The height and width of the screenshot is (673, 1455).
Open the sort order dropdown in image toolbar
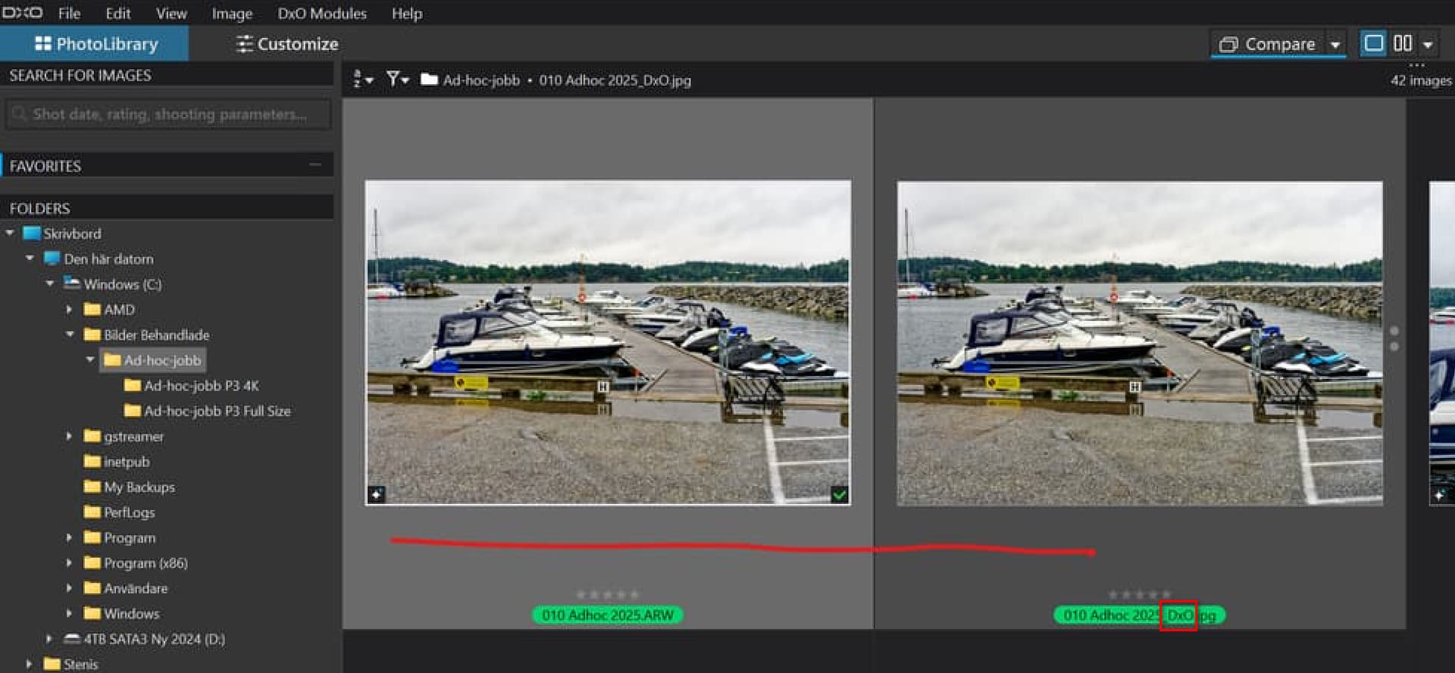click(x=363, y=80)
